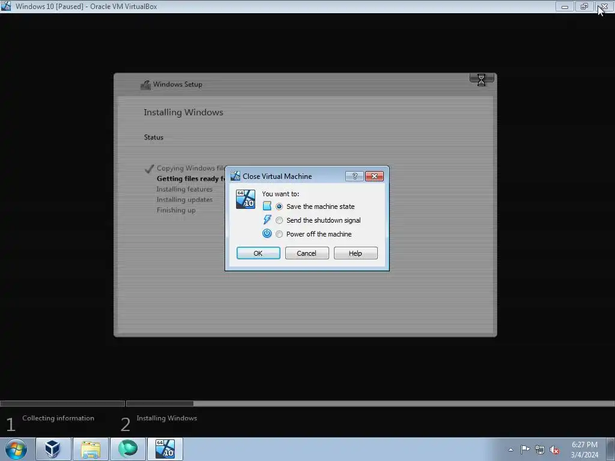This screenshot has height=461, width=615.
Task: Click the Installing Windows heading
Action: 183,112
